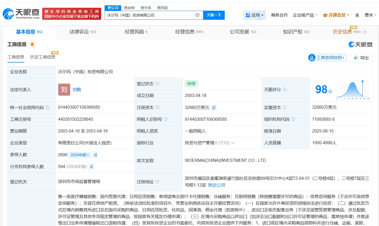Click the 存续 registration status tag
The height and width of the screenshot is (226, 379).
coord(191,84)
